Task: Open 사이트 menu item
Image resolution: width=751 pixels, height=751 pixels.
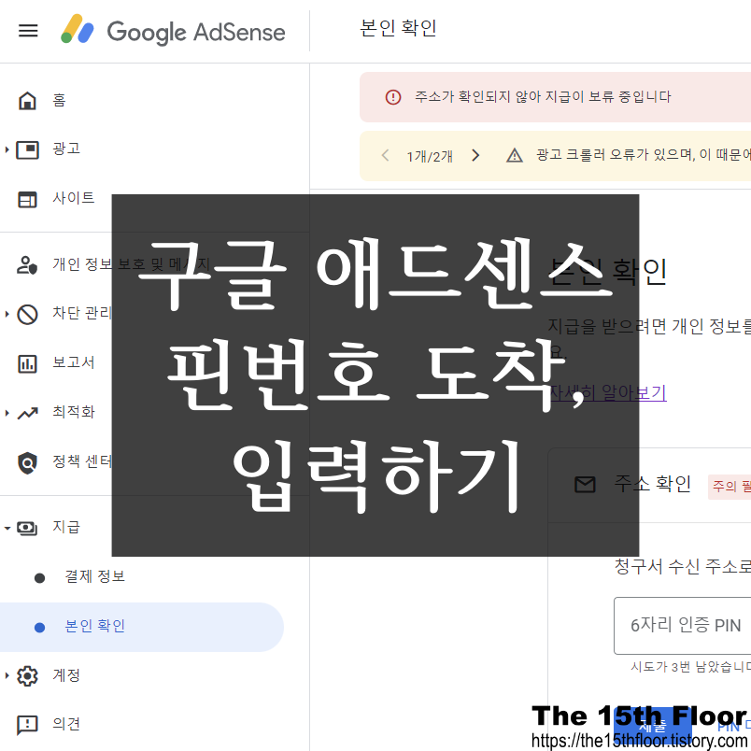Action: [x=73, y=198]
